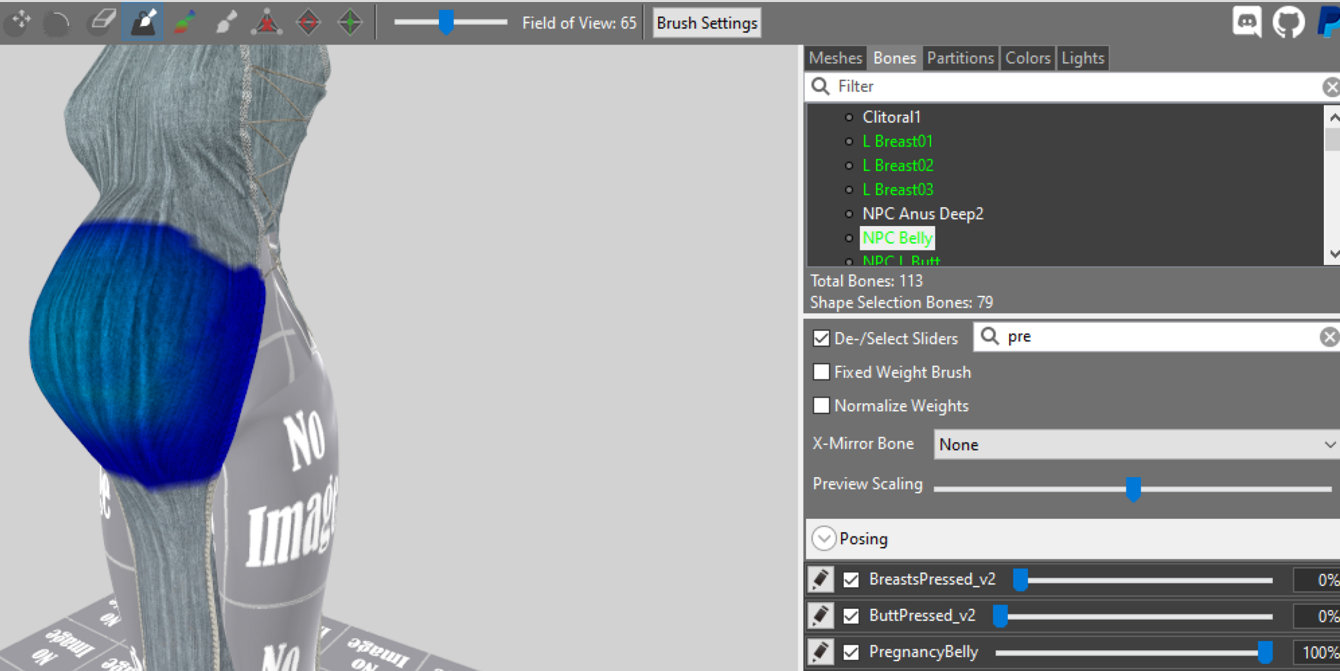Image resolution: width=1340 pixels, height=671 pixels.
Task: Open the GitHub link icon
Action: click(1288, 22)
